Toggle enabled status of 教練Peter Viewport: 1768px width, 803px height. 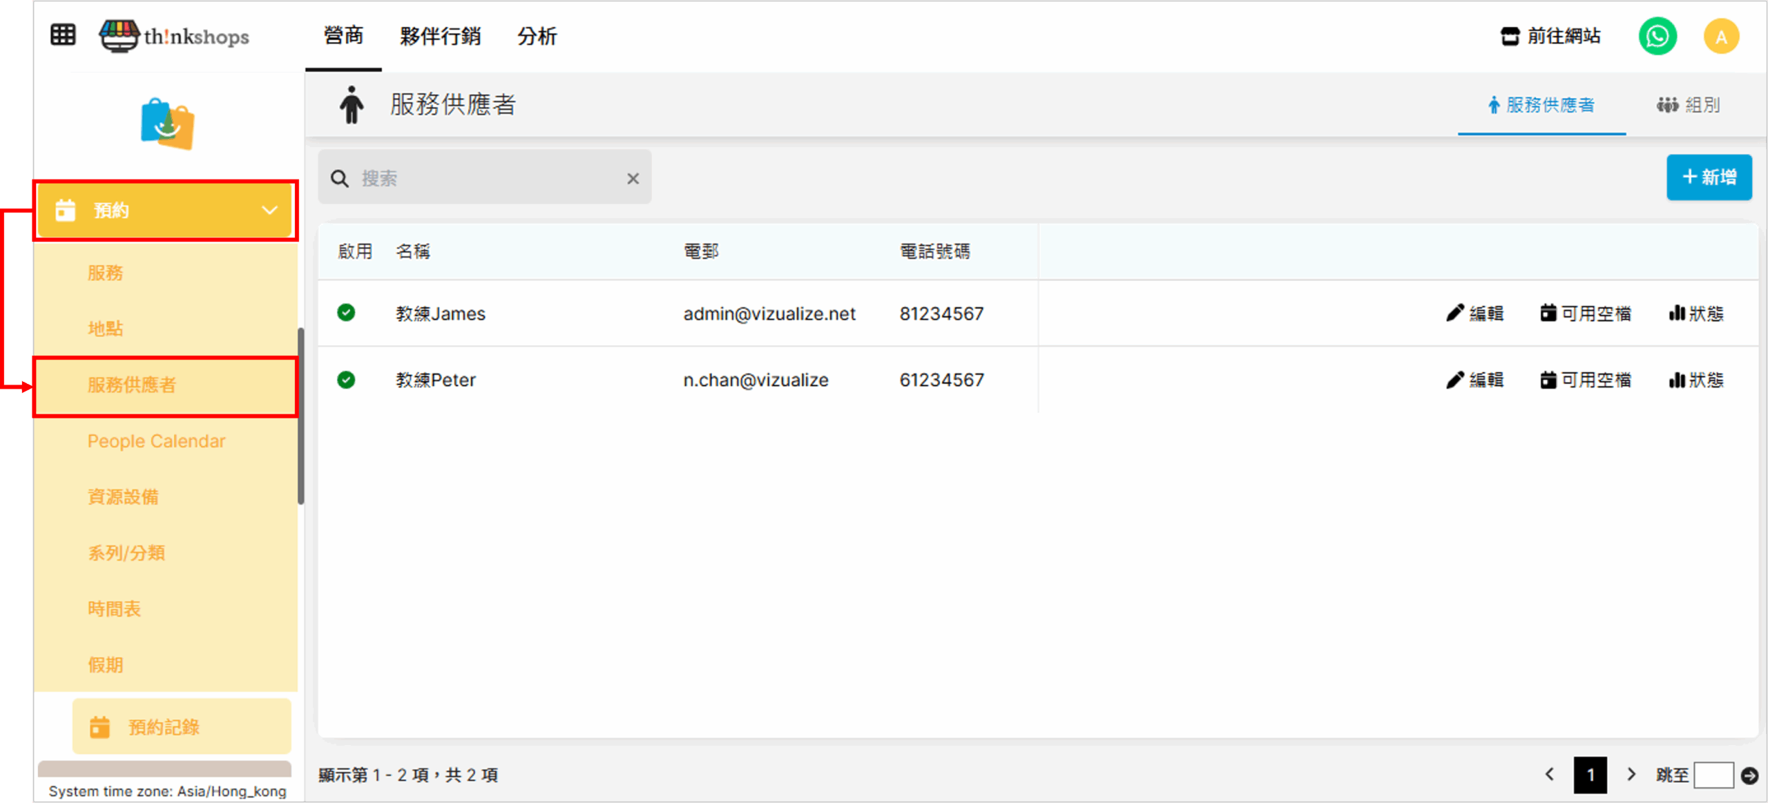click(346, 380)
